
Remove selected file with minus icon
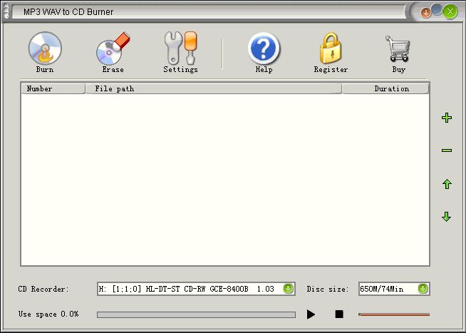447,150
